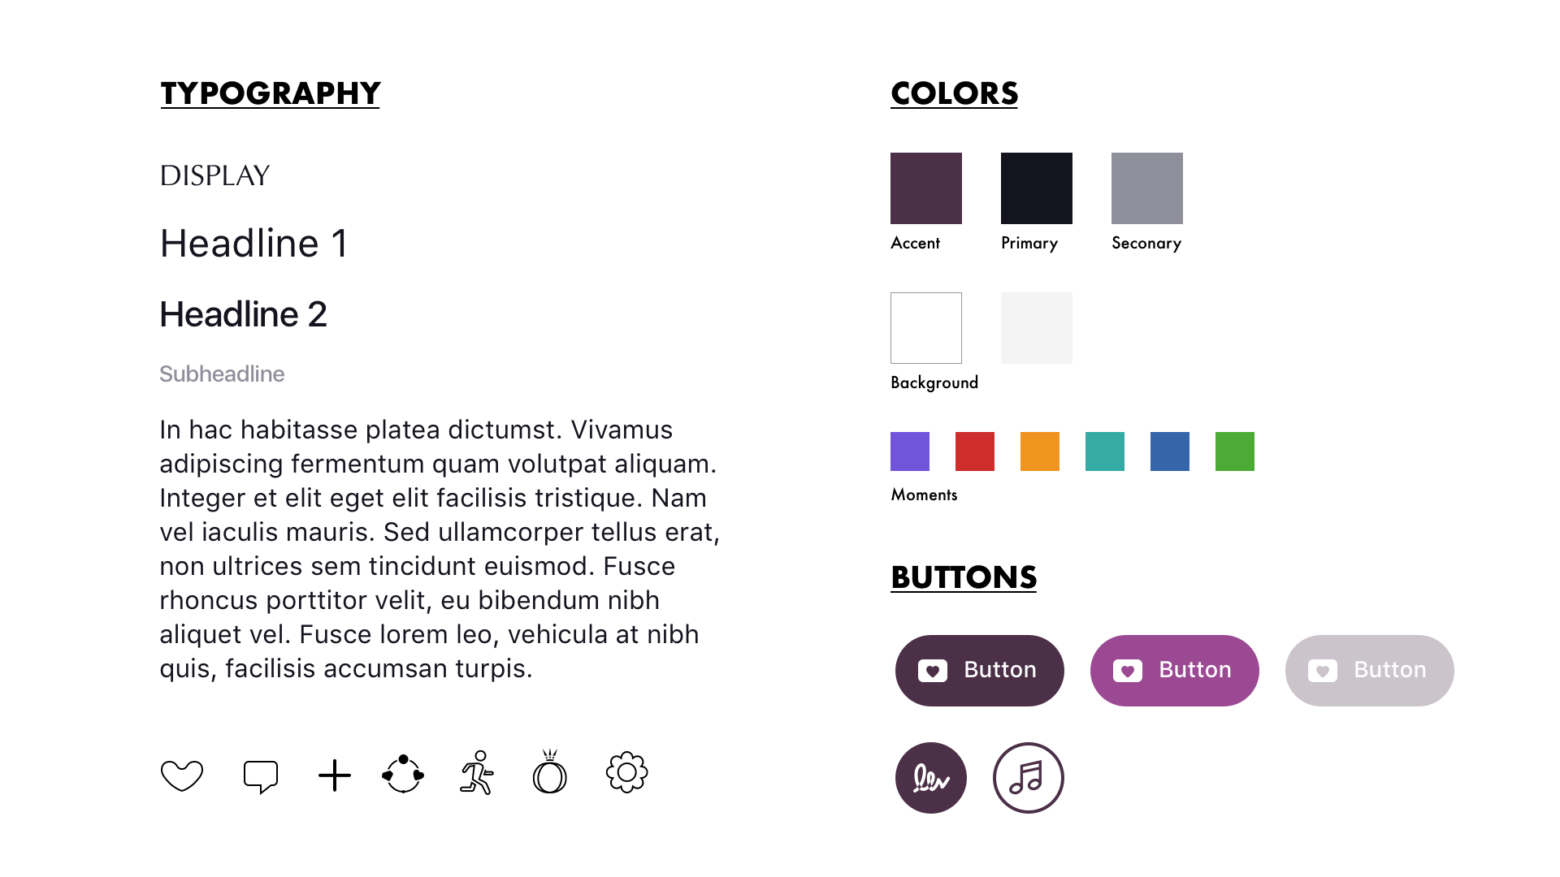1560x877 pixels.
Task: Click the dark plum Button
Action: [x=980, y=671]
